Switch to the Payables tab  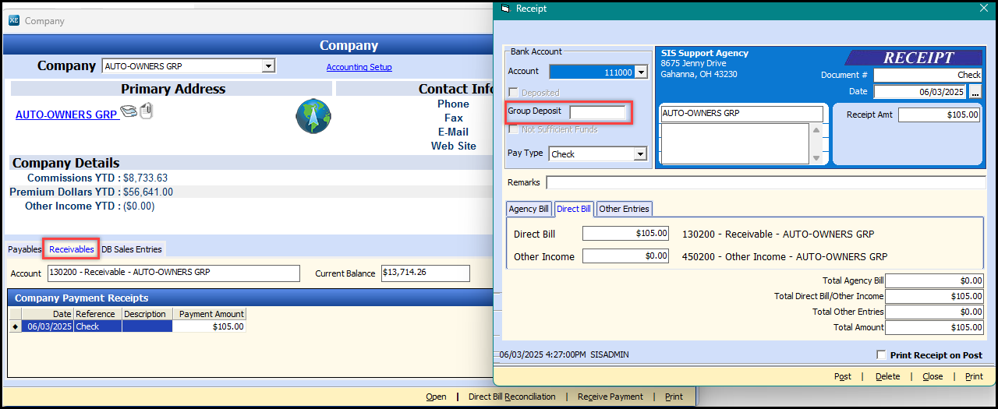(24, 249)
